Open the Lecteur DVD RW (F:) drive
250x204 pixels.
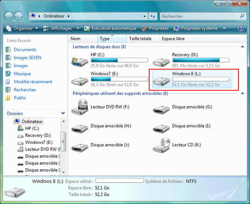(x=80, y=106)
